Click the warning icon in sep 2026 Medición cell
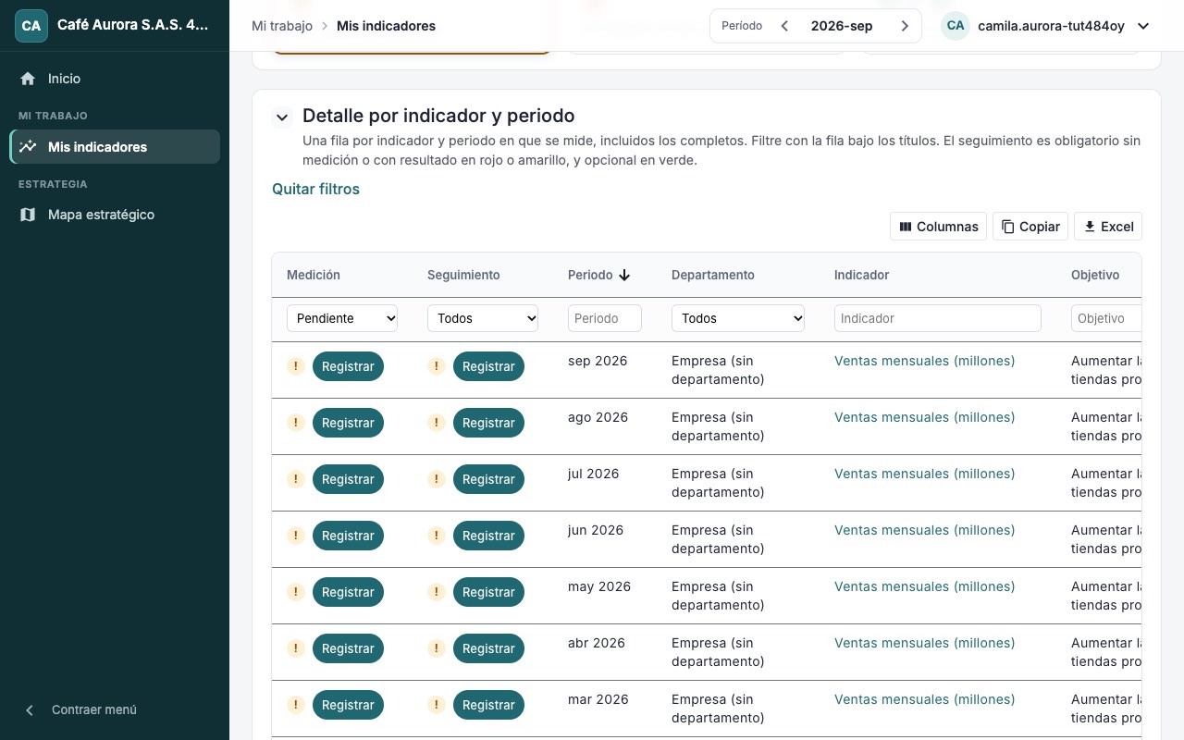The height and width of the screenshot is (740, 1184). tap(296, 366)
